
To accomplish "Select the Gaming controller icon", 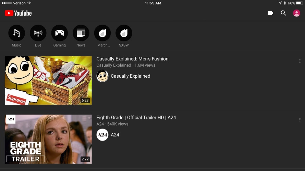I will click(x=60, y=33).
